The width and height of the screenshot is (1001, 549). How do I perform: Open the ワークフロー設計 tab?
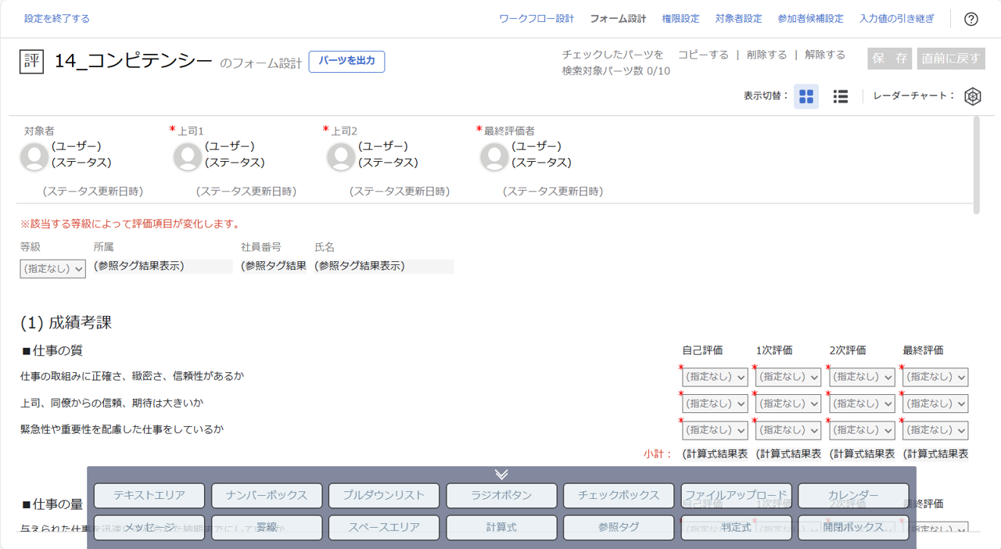[536, 19]
